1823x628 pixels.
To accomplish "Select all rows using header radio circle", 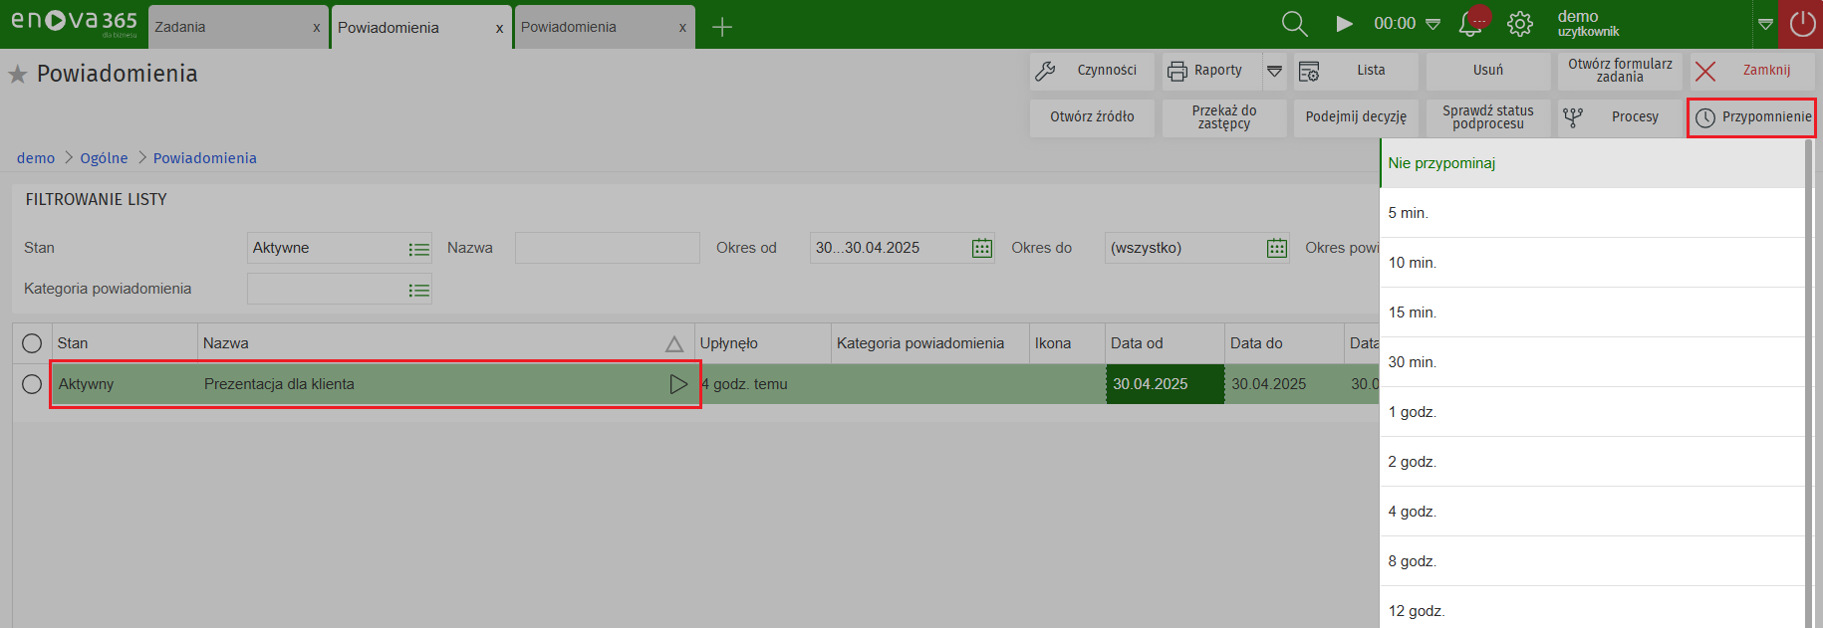I will [x=32, y=343].
